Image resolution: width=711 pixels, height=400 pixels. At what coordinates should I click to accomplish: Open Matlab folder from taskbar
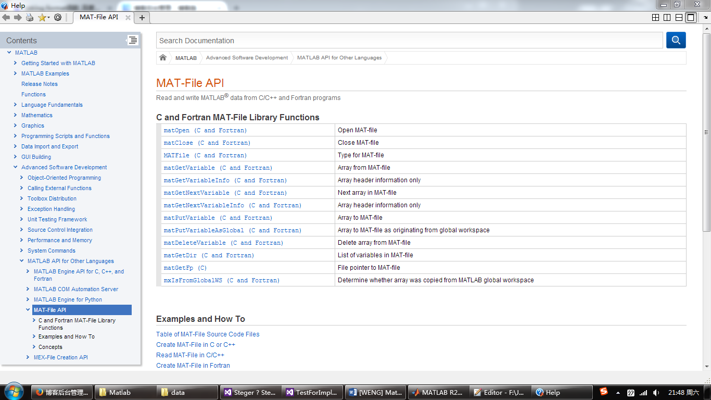point(125,392)
